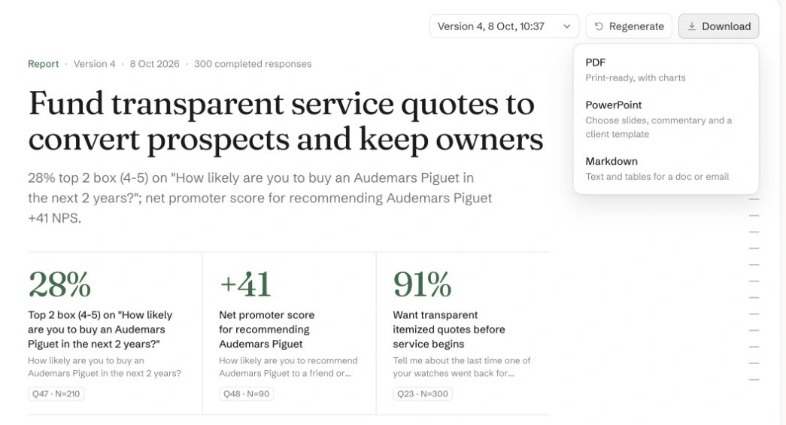Click the report headline title
This screenshot has width=786, height=425.
[286, 121]
